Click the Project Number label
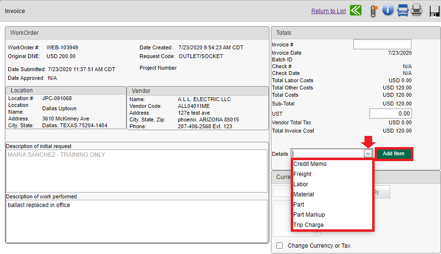This screenshot has width=441, height=254. coord(158,68)
